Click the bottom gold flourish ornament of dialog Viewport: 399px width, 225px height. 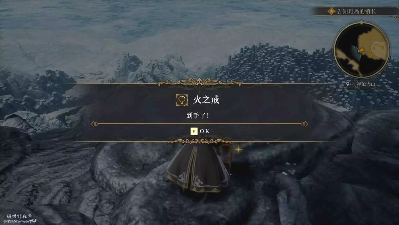point(199,141)
